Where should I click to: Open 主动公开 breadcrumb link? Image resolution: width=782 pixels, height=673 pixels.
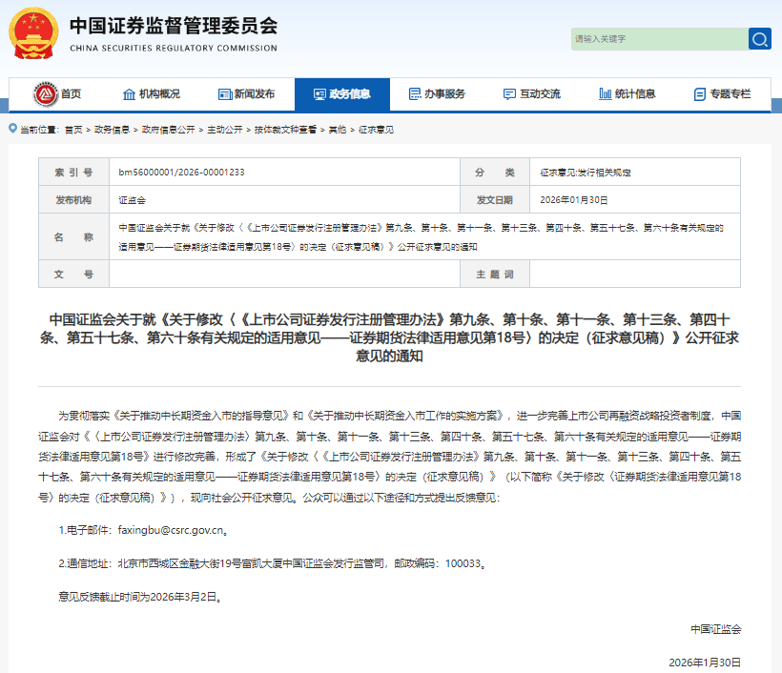(x=224, y=129)
